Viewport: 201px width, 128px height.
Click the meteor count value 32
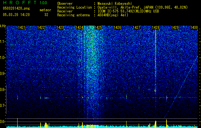46,15
